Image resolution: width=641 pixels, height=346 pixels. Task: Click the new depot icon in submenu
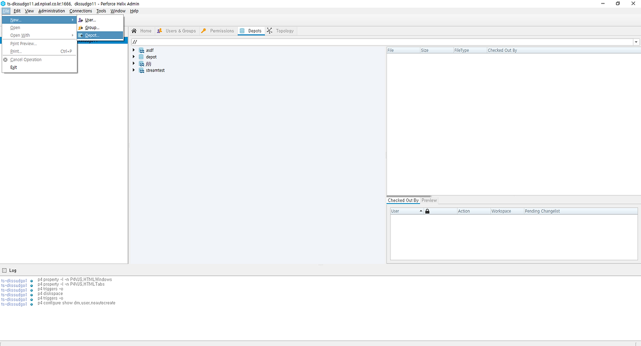click(81, 35)
